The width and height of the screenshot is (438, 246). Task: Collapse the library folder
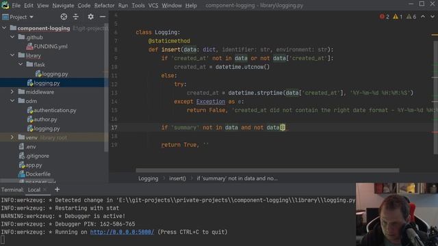click(12, 55)
